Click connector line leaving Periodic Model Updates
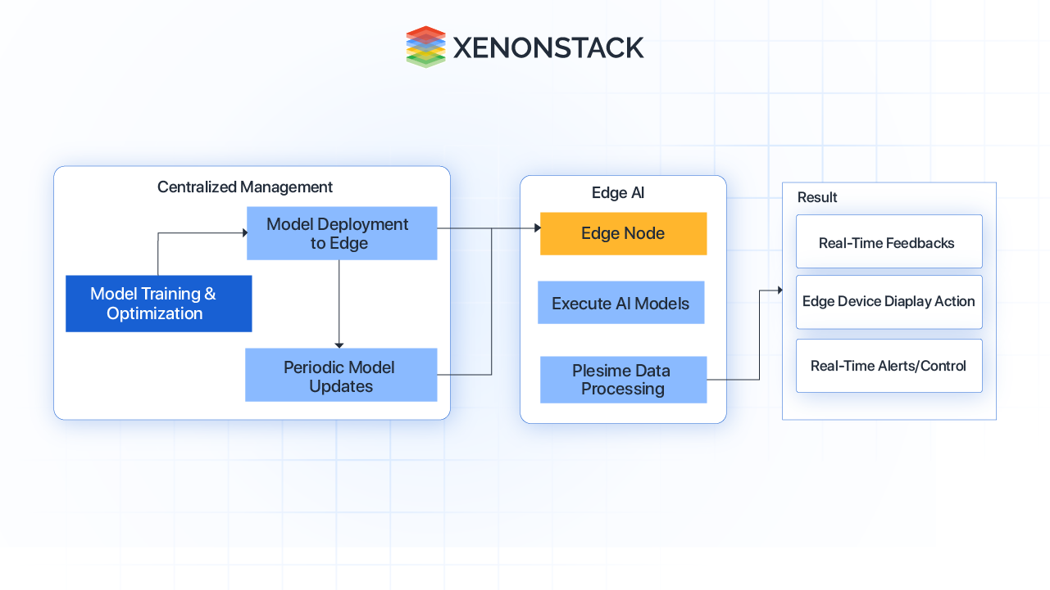This screenshot has width=1050, height=590. point(465,375)
